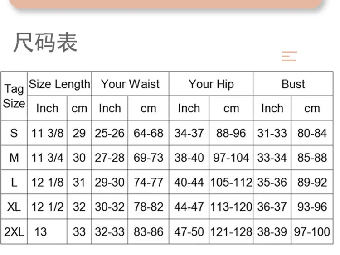Select size S row label

pyautogui.click(x=14, y=133)
